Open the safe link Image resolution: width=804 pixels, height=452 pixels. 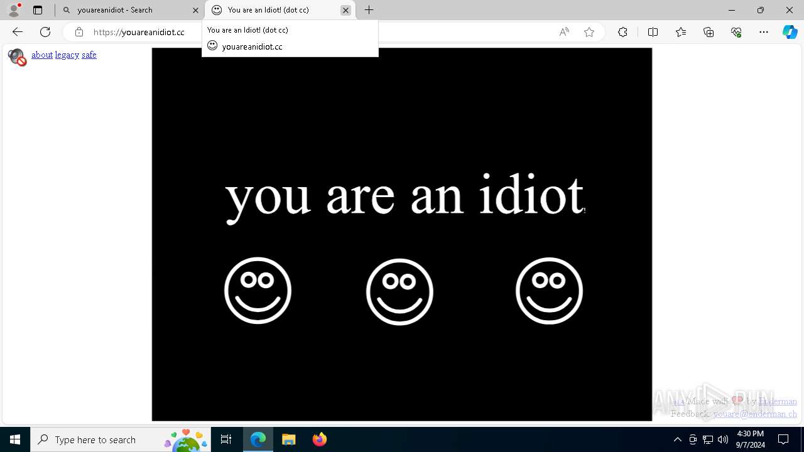89,55
